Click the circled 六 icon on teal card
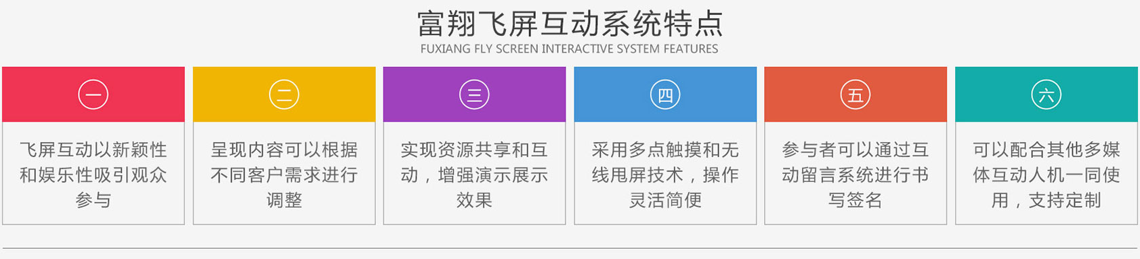This screenshot has width=1140, height=259. click(1047, 95)
